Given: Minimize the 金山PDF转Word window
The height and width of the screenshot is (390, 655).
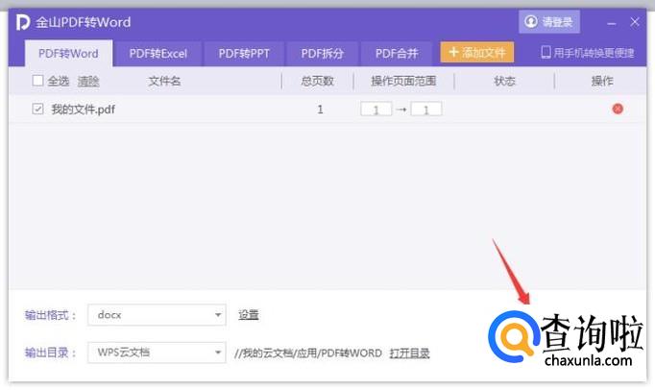Looking at the screenshot, I should coord(611,22).
